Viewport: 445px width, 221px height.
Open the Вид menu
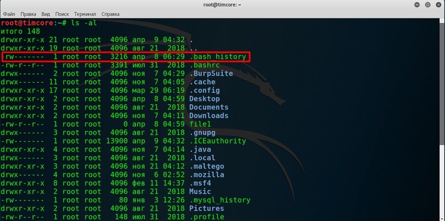[x=46, y=14]
